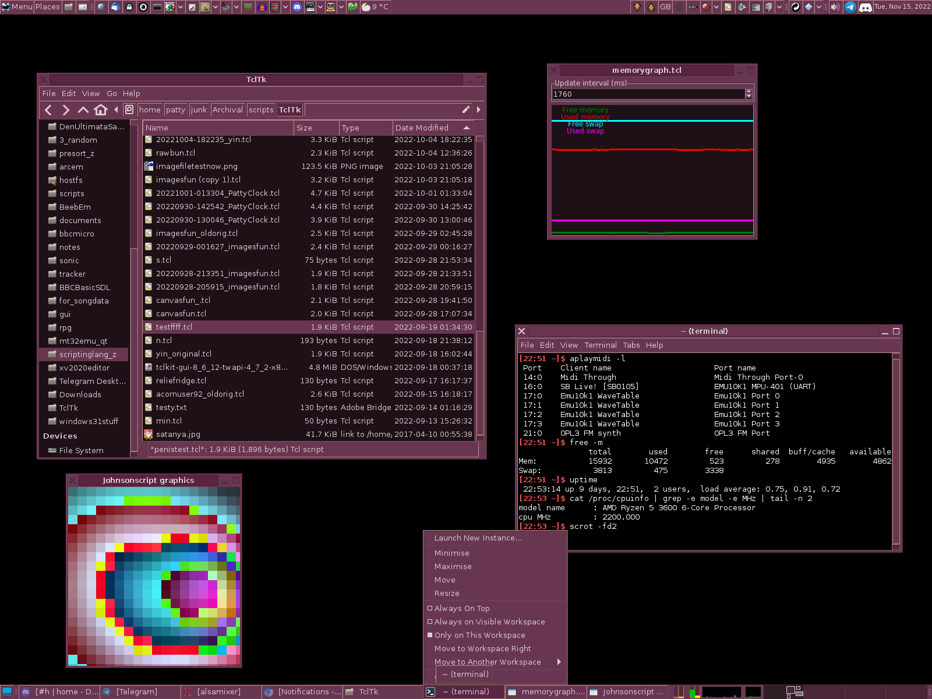
Task: Click the Update interval stepper arrows
Action: (x=749, y=94)
